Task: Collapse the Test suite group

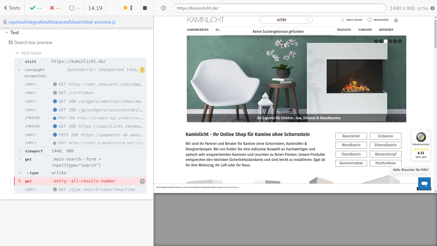Action: [7, 33]
